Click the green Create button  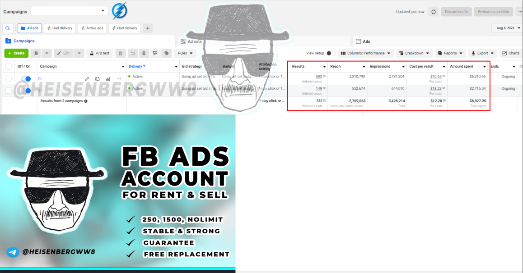[16, 53]
